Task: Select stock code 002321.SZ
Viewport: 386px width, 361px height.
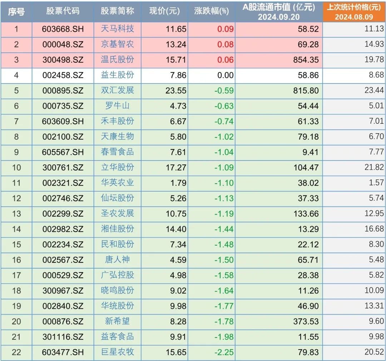Action: pyautogui.click(x=63, y=183)
